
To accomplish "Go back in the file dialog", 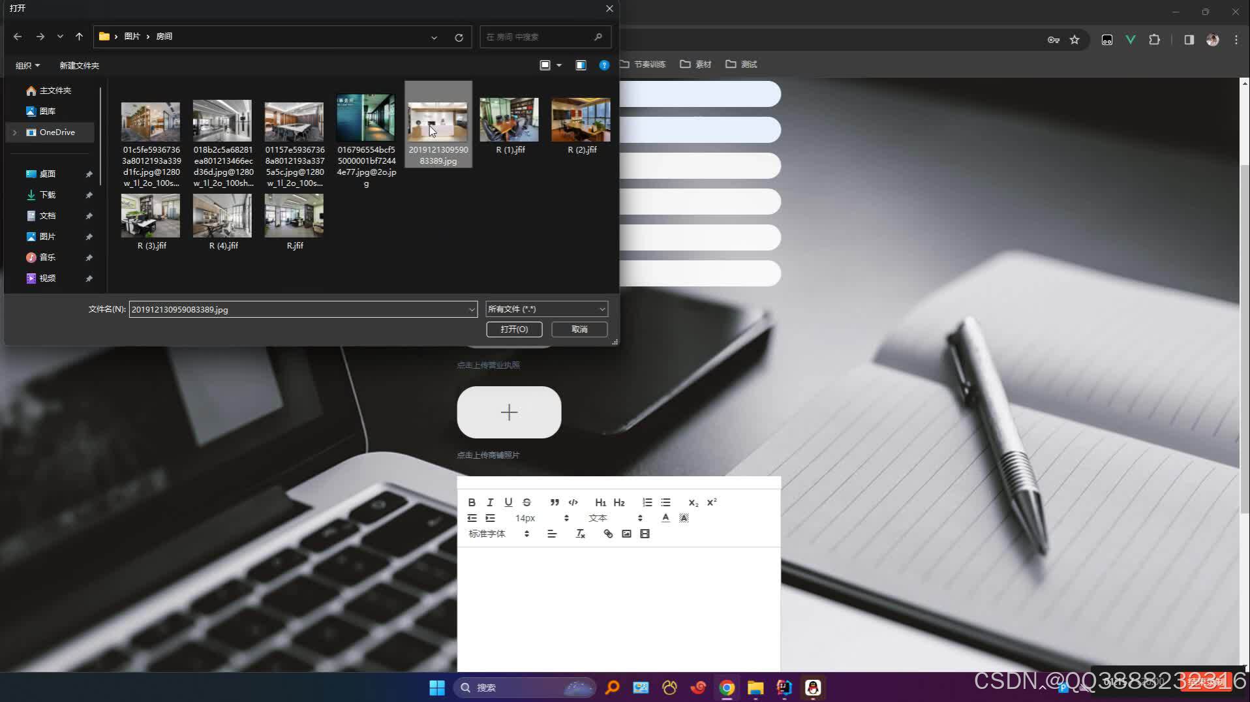I will pos(18,37).
